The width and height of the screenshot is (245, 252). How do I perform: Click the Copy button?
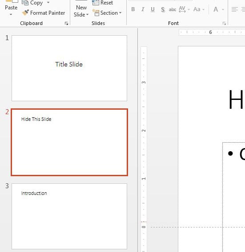32,3
